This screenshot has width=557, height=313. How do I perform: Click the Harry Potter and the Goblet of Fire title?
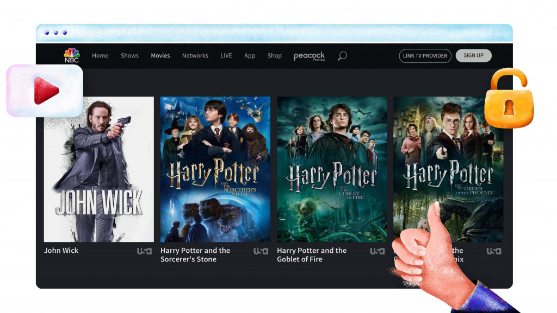tap(312, 254)
